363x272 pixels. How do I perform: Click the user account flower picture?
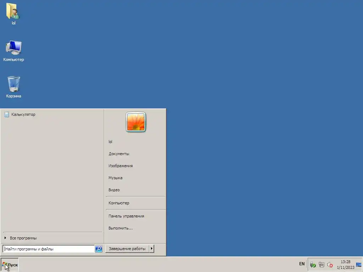[136, 122]
